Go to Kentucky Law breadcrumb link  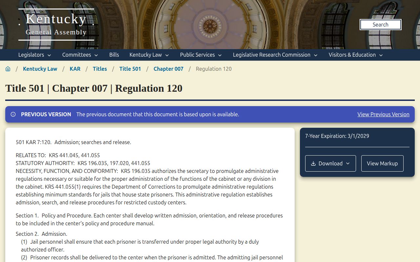point(40,69)
